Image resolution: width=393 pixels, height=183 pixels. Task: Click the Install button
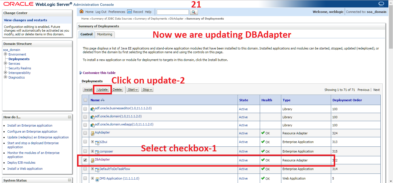tap(88, 89)
